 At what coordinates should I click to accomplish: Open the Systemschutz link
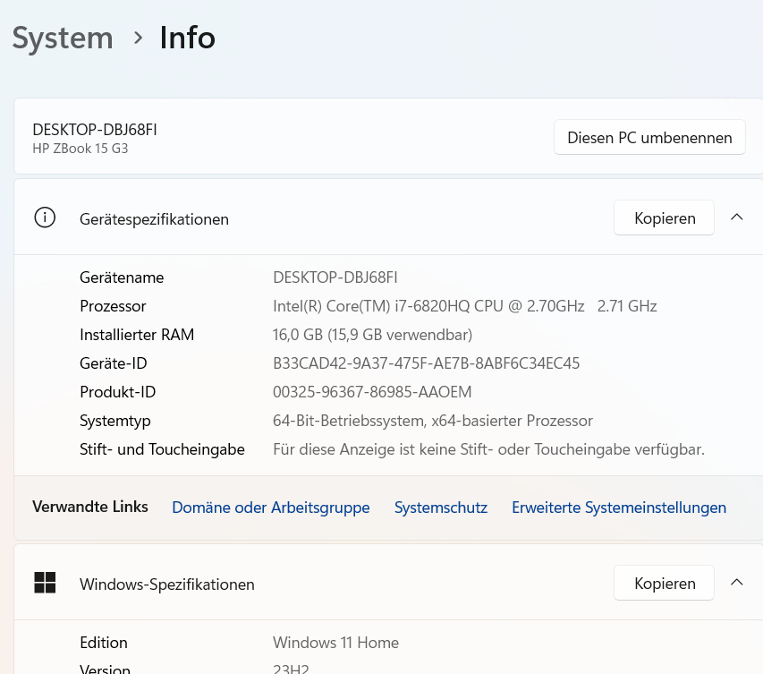click(x=441, y=508)
